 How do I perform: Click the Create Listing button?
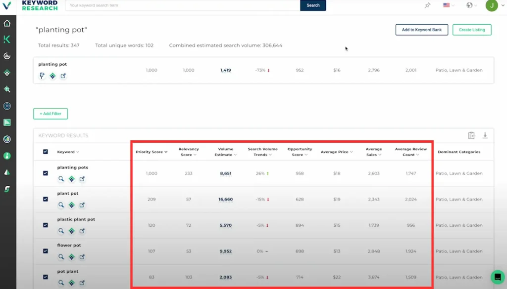coord(472,30)
